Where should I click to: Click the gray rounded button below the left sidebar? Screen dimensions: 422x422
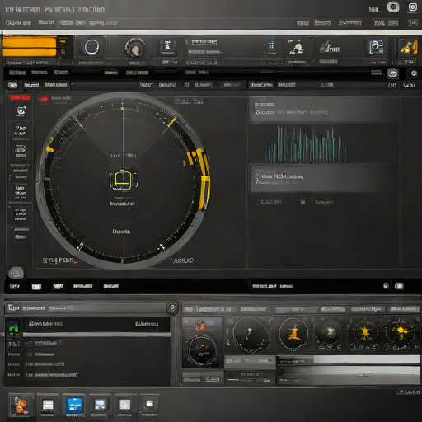pyautogui.click(x=16, y=273)
